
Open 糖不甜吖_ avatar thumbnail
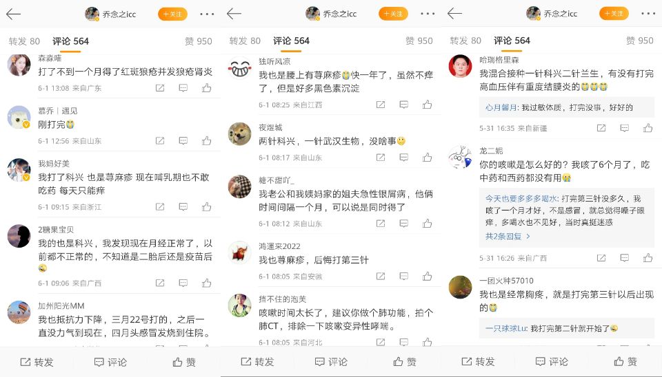pos(239,186)
